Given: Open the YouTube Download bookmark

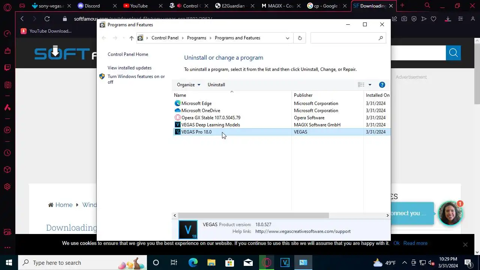Looking at the screenshot, I should (x=46, y=31).
